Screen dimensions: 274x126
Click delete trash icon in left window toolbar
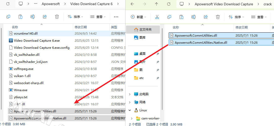pyautogui.click(x=57, y=17)
